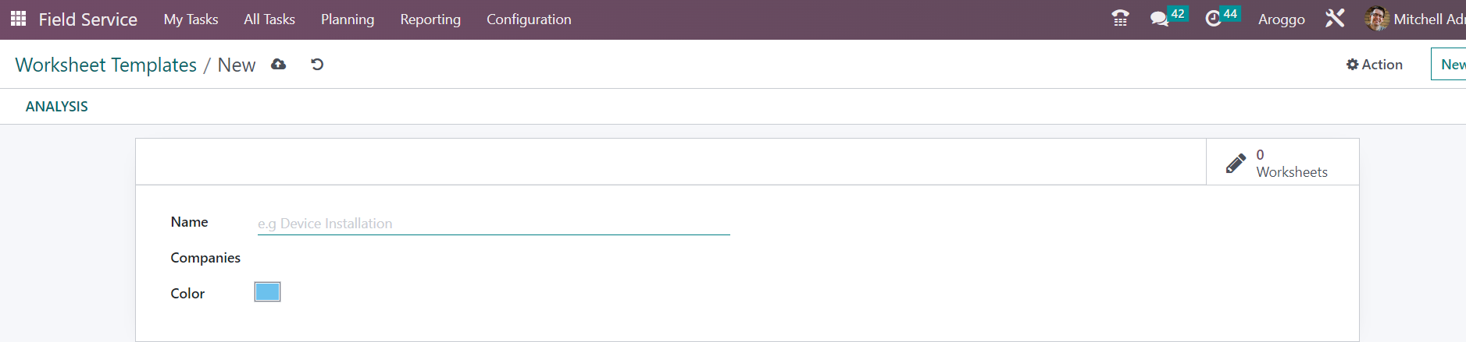Open the Reporting menu
Screen dimensions: 1466x342
coord(430,19)
